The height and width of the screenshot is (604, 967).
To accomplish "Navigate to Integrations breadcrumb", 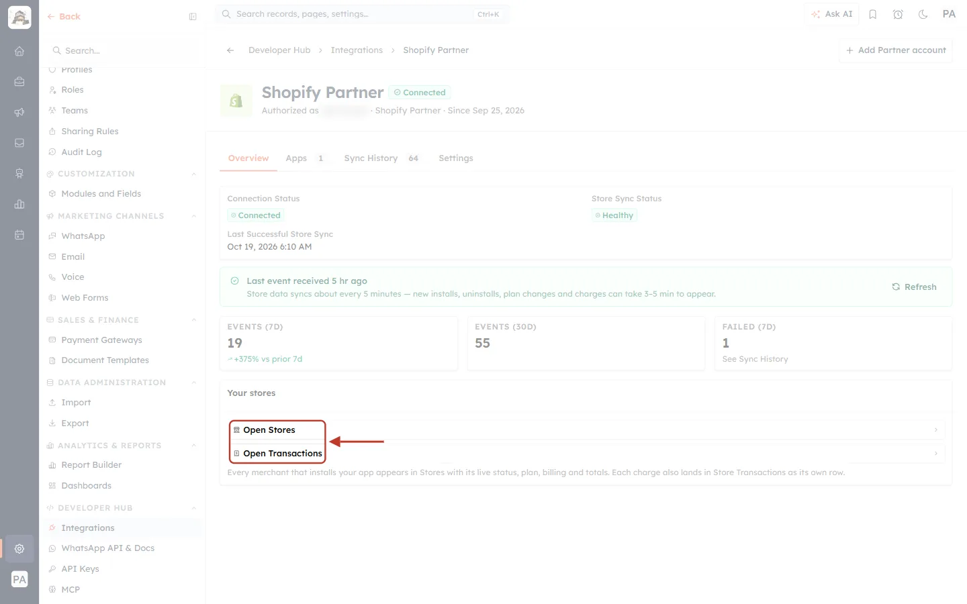I will (x=357, y=50).
